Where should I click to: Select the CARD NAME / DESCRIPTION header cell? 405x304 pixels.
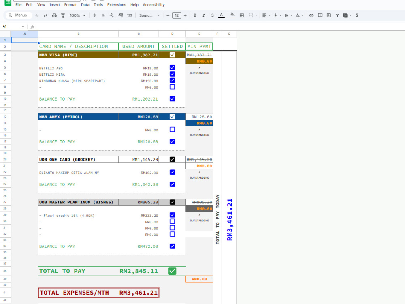coord(78,47)
